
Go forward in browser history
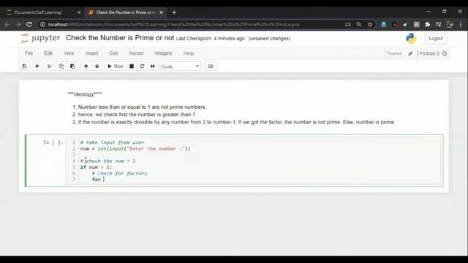[18, 24]
